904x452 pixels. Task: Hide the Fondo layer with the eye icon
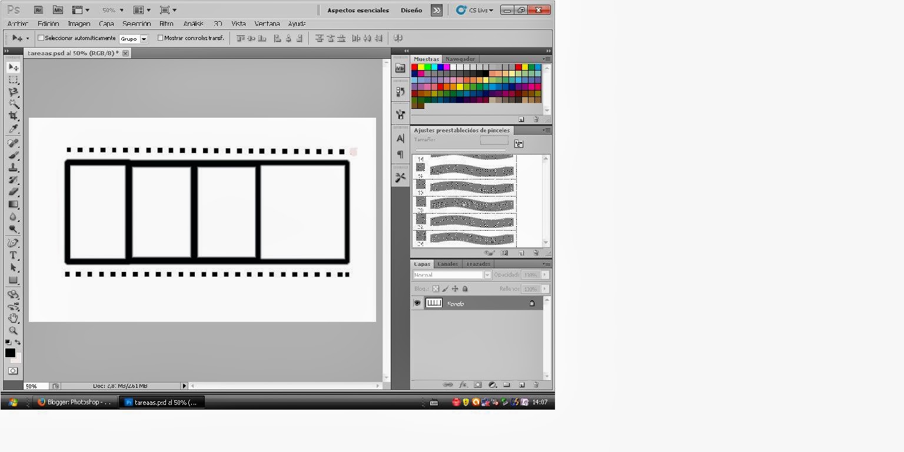click(417, 303)
